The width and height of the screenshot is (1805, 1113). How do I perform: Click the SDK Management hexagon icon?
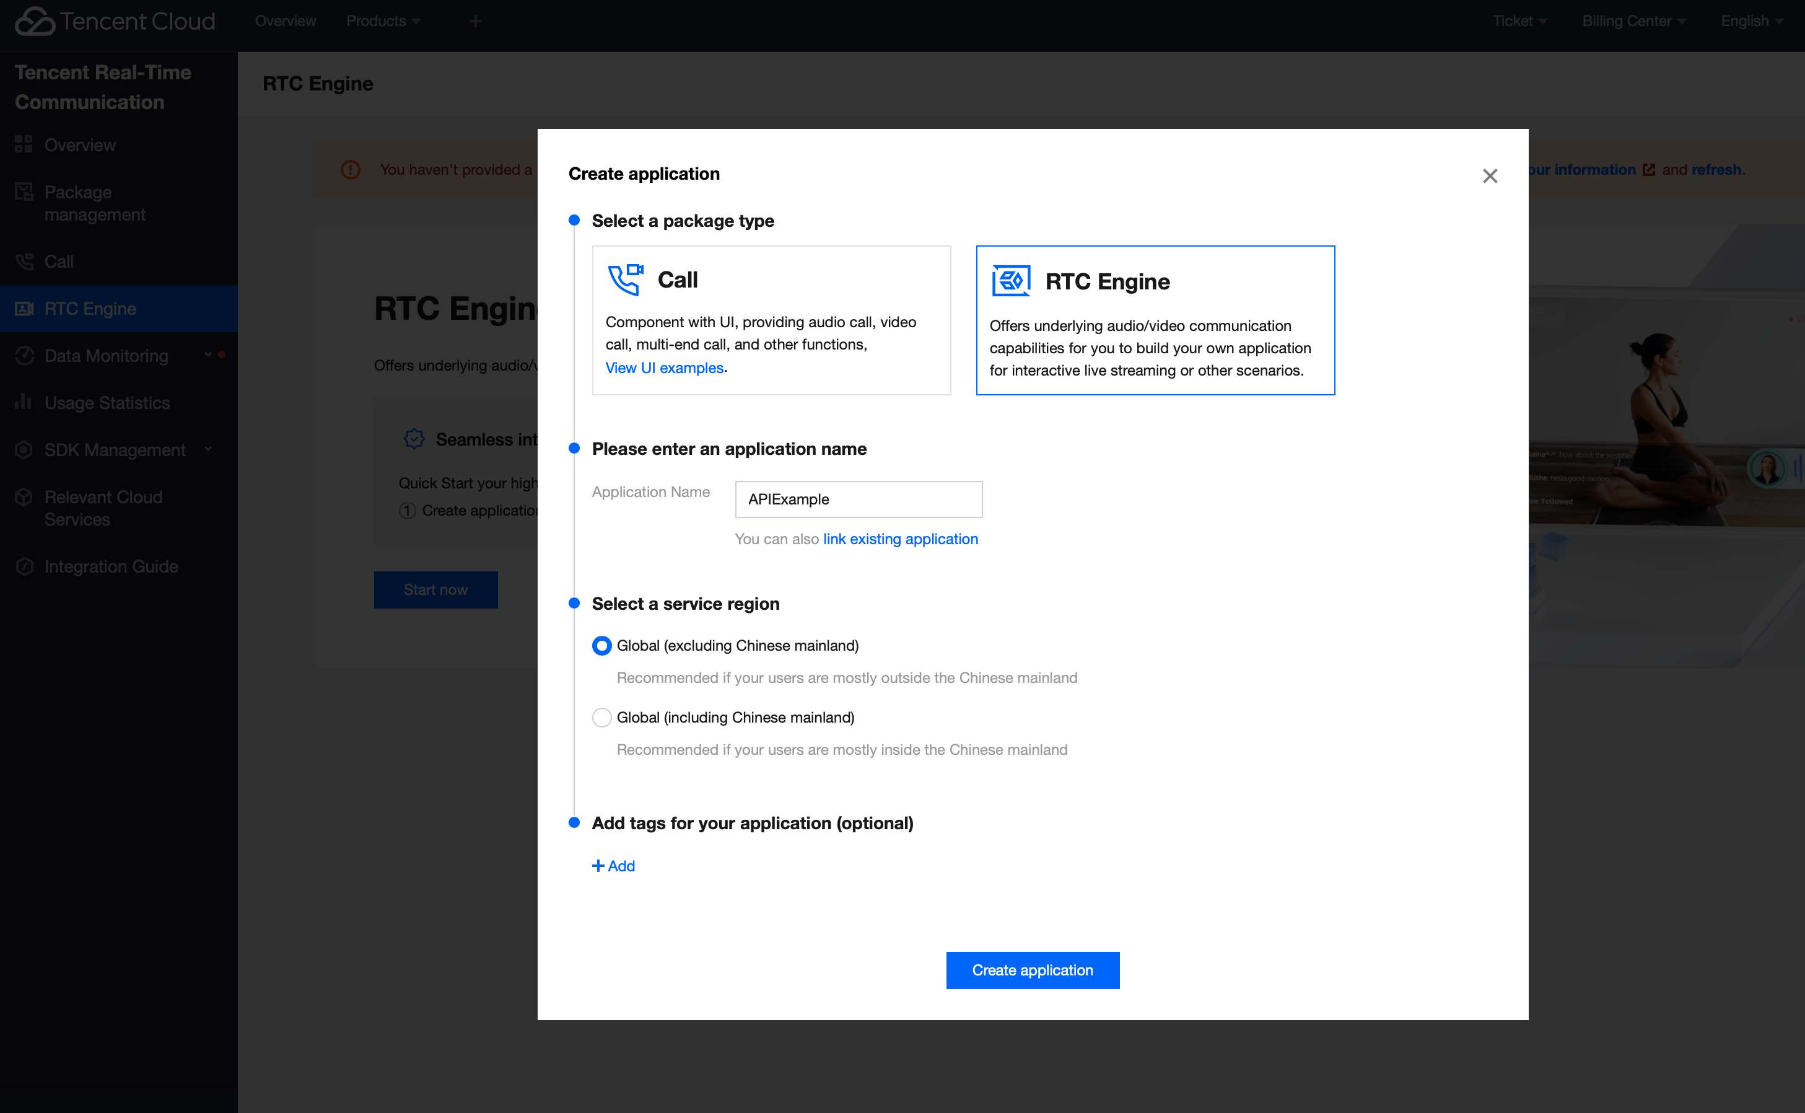[24, 450]
